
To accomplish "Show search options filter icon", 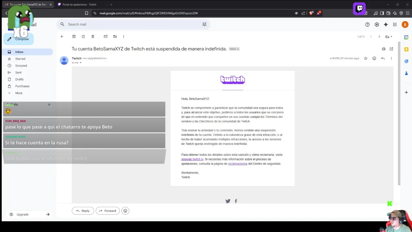I will coord(204,24).
